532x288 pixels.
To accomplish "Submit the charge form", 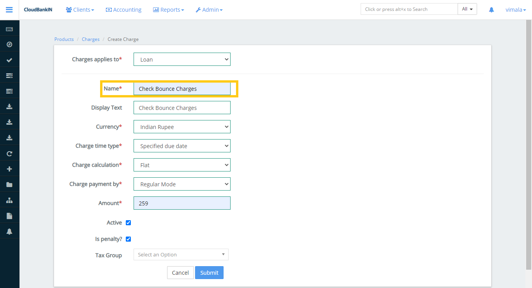I will (x=209, y=273).
